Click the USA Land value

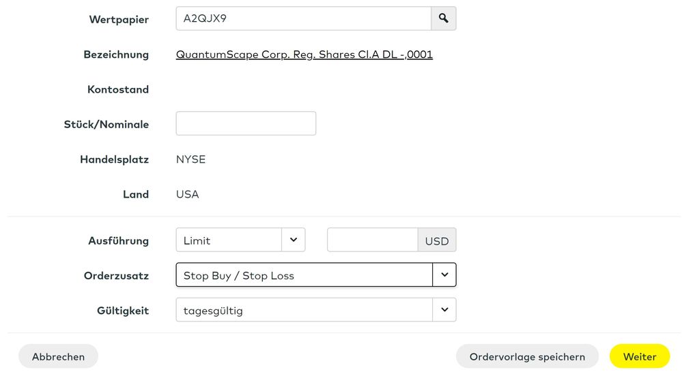pos(187,194)
